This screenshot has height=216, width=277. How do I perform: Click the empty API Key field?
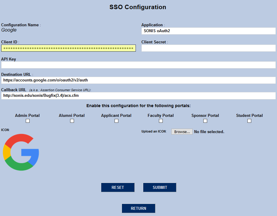[x=138, y=65]
